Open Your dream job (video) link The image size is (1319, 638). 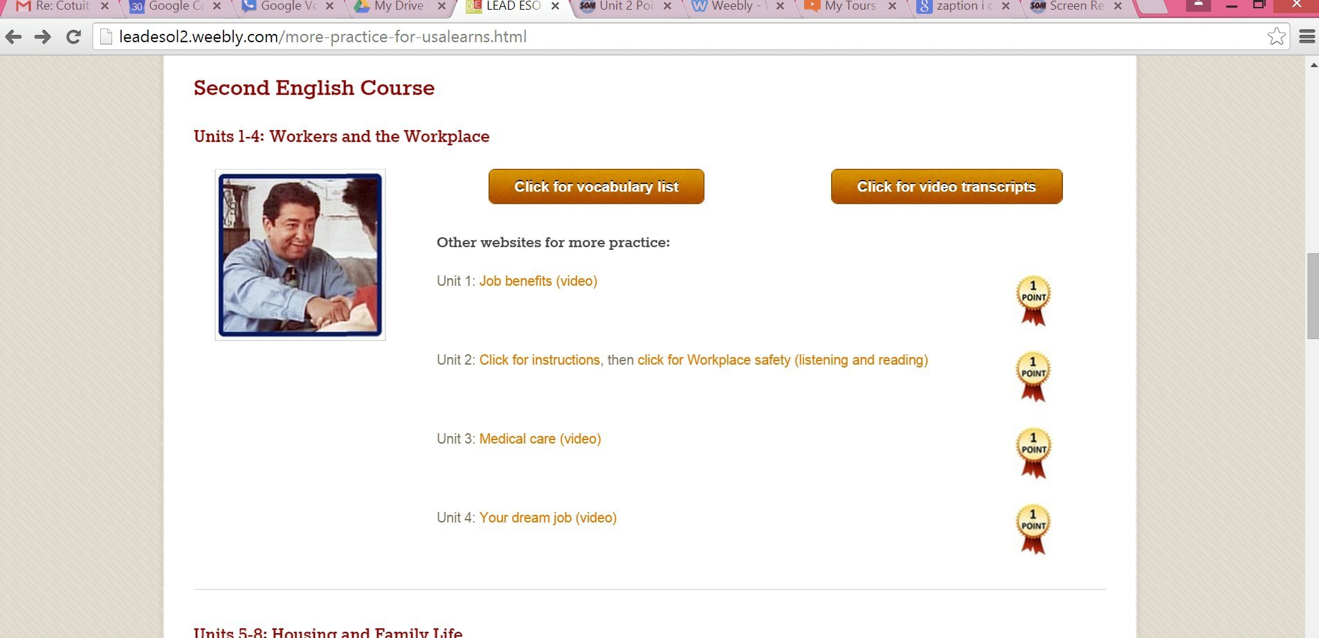548,518
